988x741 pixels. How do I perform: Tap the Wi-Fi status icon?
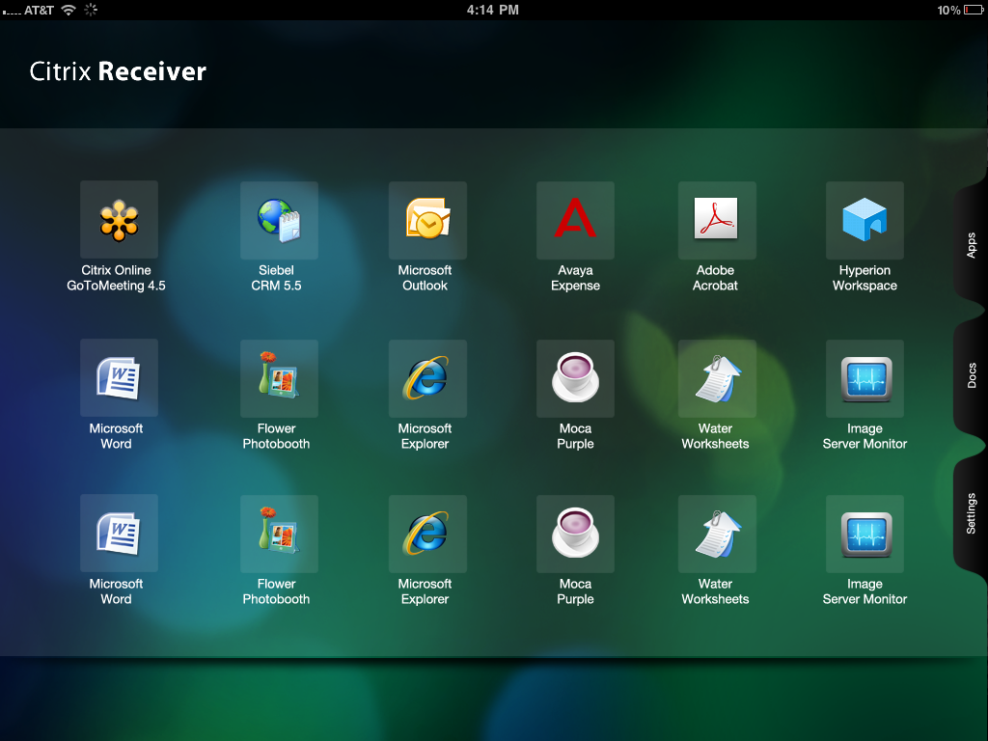[x=69, y=10]
